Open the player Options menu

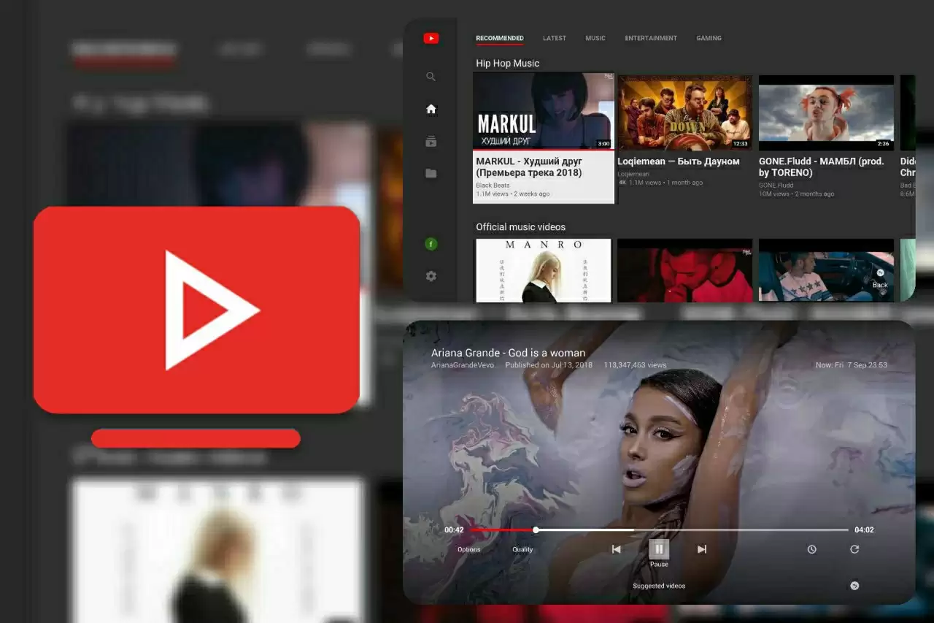tap(468, 549)
